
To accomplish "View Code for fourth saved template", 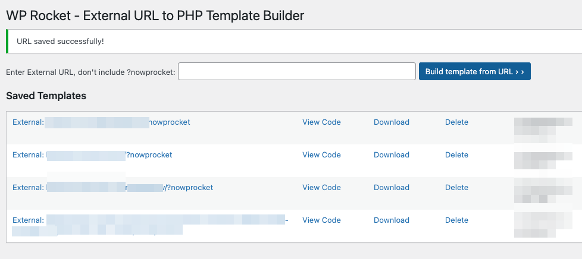I will [321, 220].
